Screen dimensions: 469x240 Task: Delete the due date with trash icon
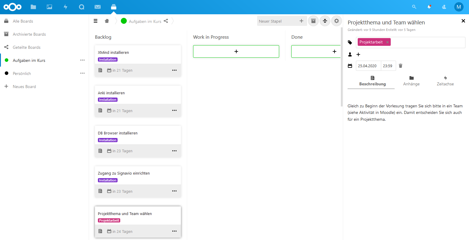coord(401,66)
